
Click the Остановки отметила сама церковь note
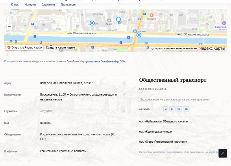tap(179, 152)
